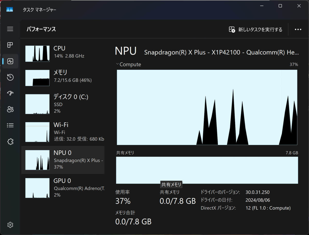Open the three-dots more options menu
This screenshot has height=235, width=309.
pos(298,29)
